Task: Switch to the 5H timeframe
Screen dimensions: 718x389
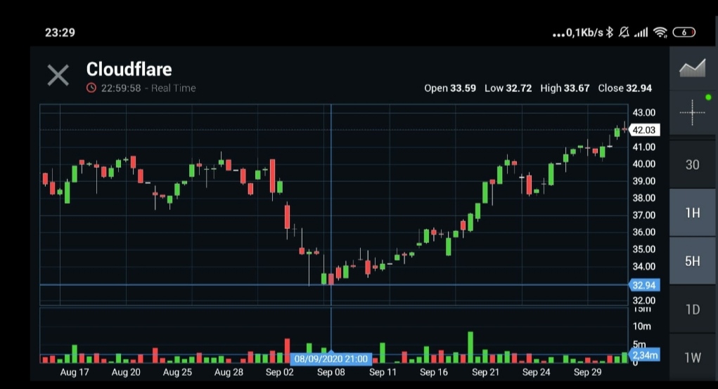Action: pos(692,261)
